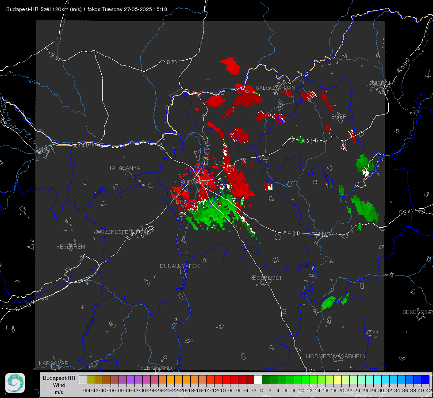Pick the white zero-velocity legend swatch
The image size is (433, 398).
coord(258,379)
